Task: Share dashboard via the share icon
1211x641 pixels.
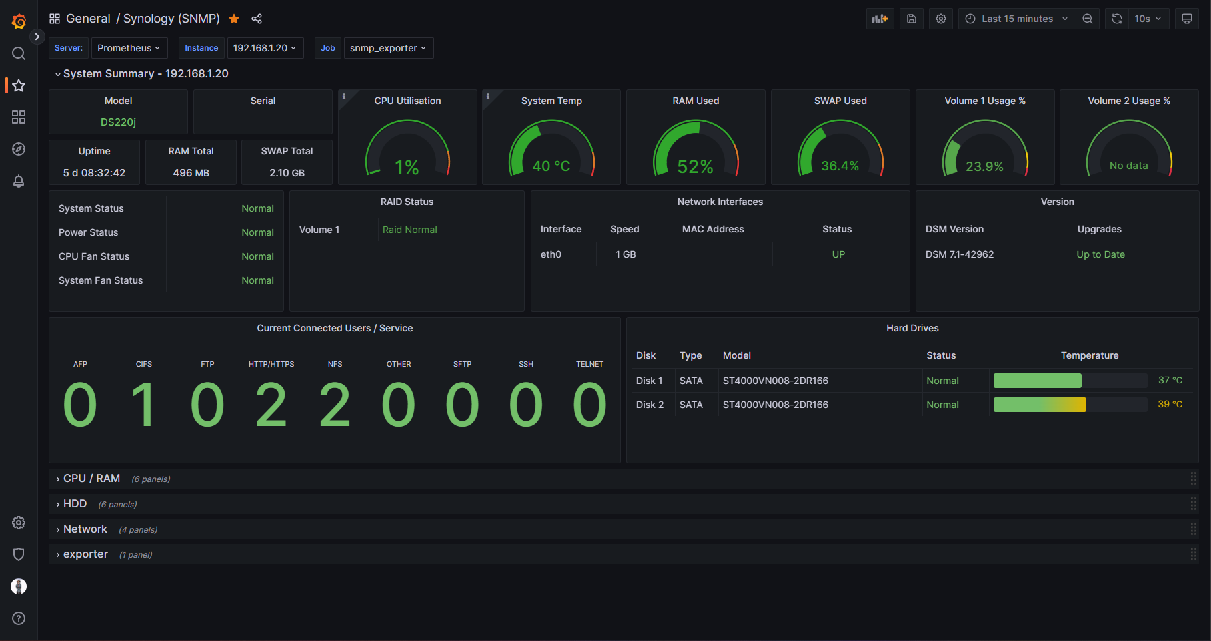Action: point(257,19)
